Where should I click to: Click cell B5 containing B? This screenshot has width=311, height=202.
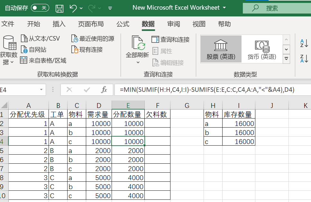[58, 150]
